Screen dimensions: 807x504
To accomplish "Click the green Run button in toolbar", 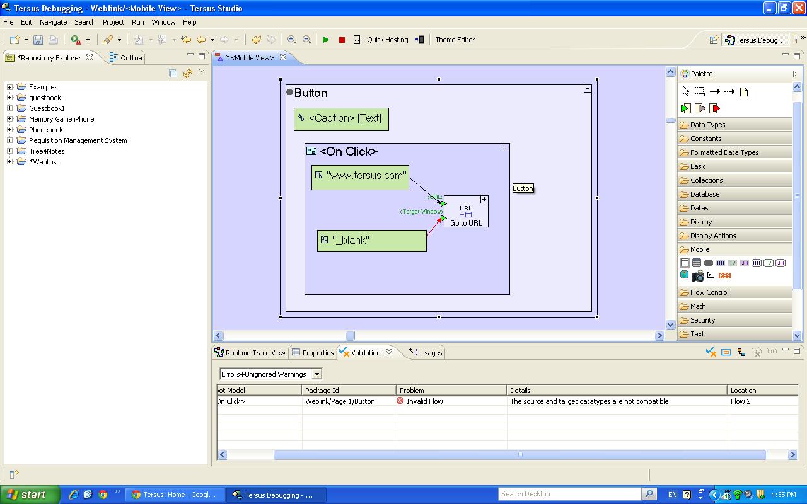I will pos(326,40).
